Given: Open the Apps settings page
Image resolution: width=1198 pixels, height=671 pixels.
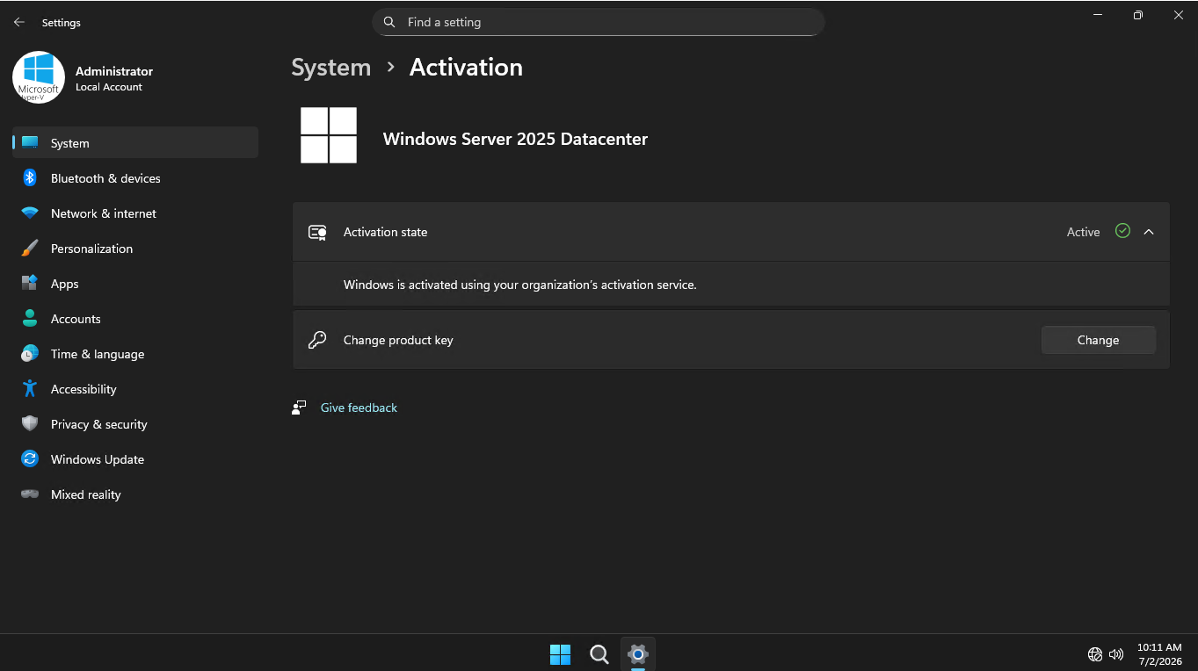Looking at the screenshot, I should (x=135, y=283).
